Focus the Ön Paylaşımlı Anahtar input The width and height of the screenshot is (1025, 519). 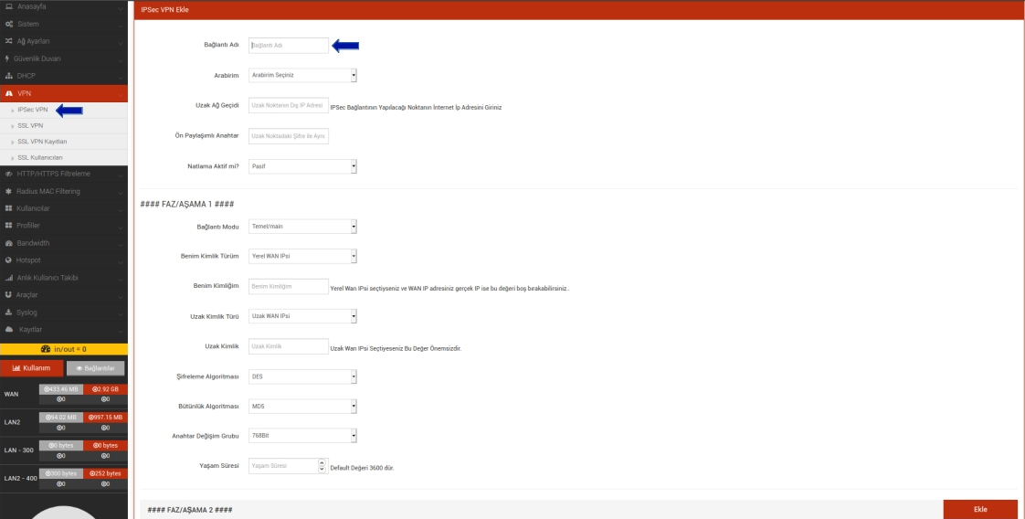289,136
